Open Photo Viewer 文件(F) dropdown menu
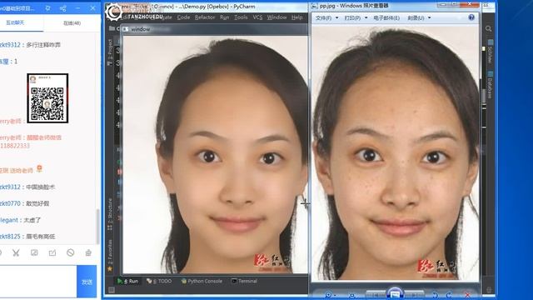 point(326,17)
